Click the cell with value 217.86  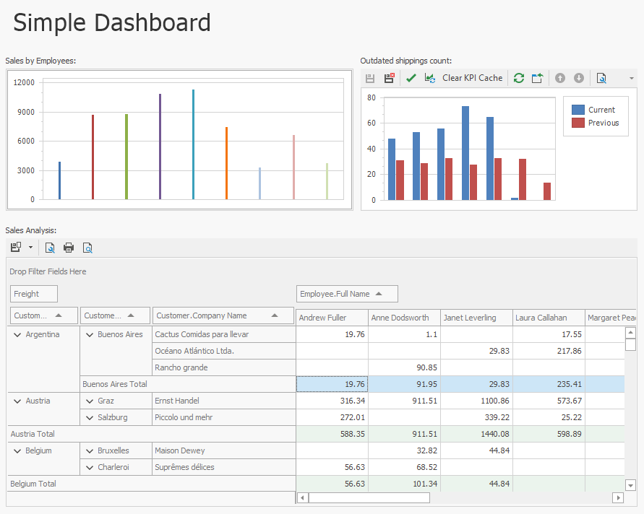pyautogui.click(x=549, y=351)
